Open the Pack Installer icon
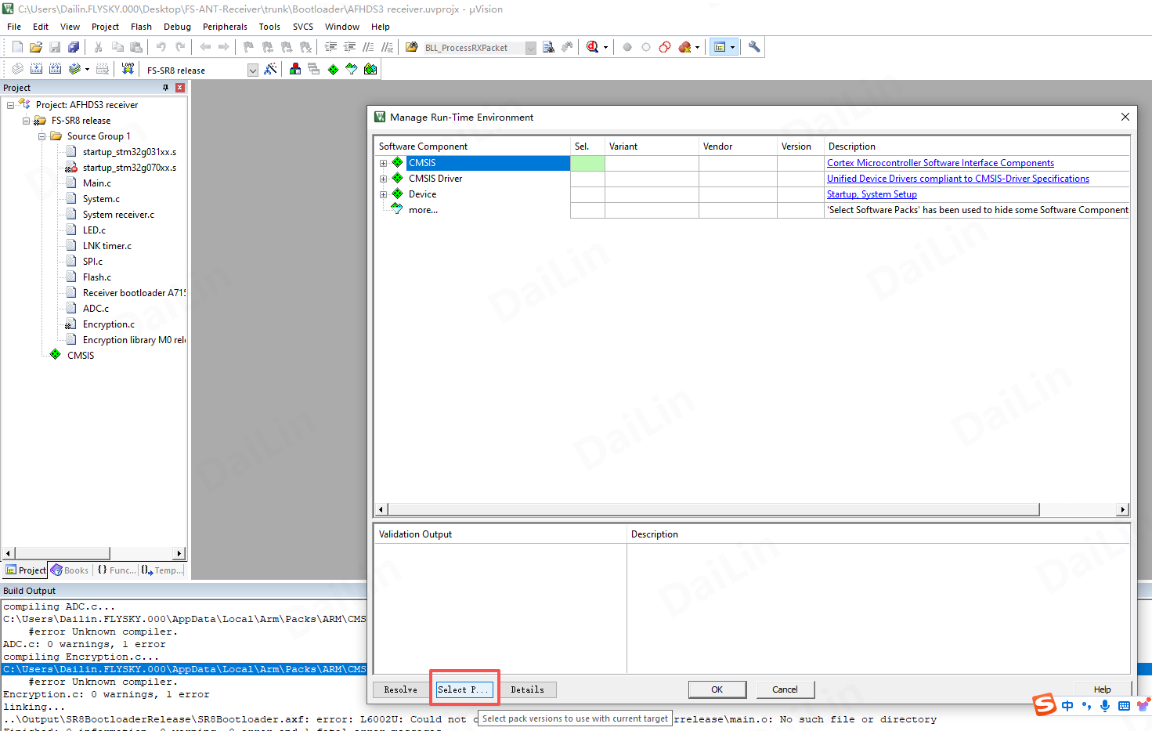1152x731 pixels. click(x=370, y=69)
